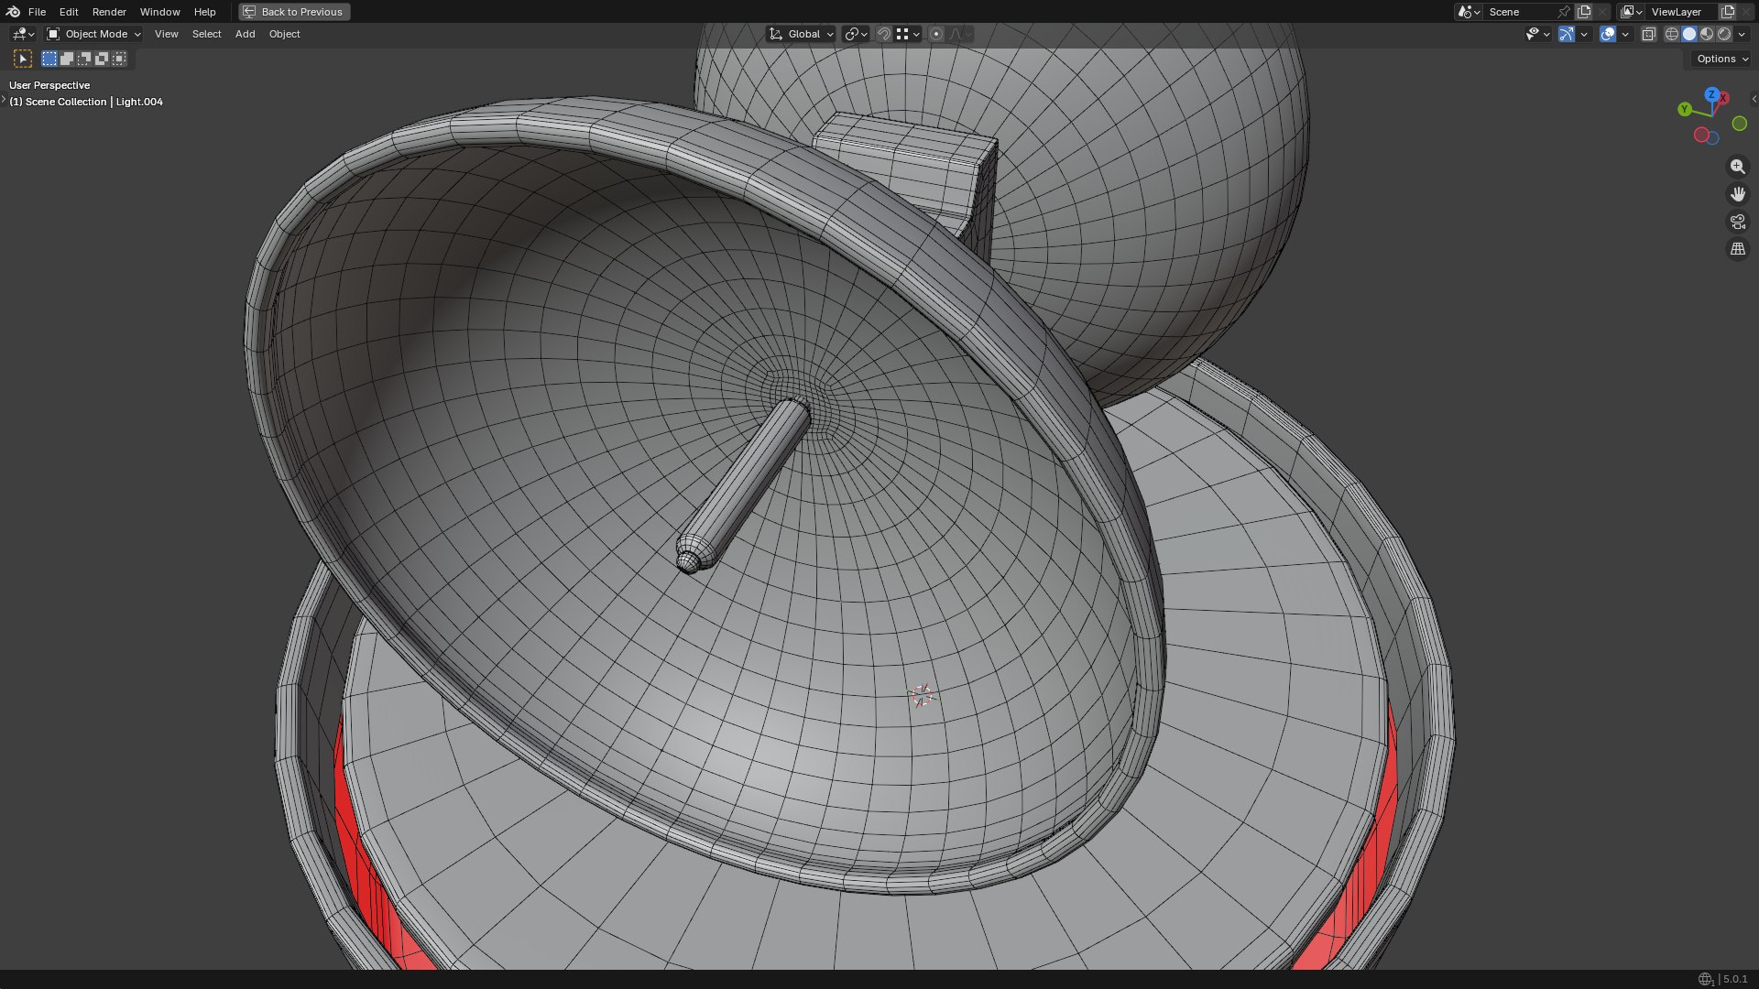Image resolution: width=1759 pixels, height=989 pixels.
Task: Open the scene browse dropdown icon
Action: coord(1469,12)
